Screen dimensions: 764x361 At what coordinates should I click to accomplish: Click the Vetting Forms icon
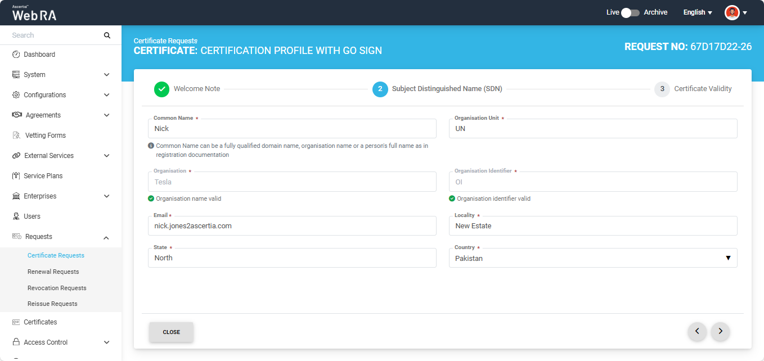(16, 136)
